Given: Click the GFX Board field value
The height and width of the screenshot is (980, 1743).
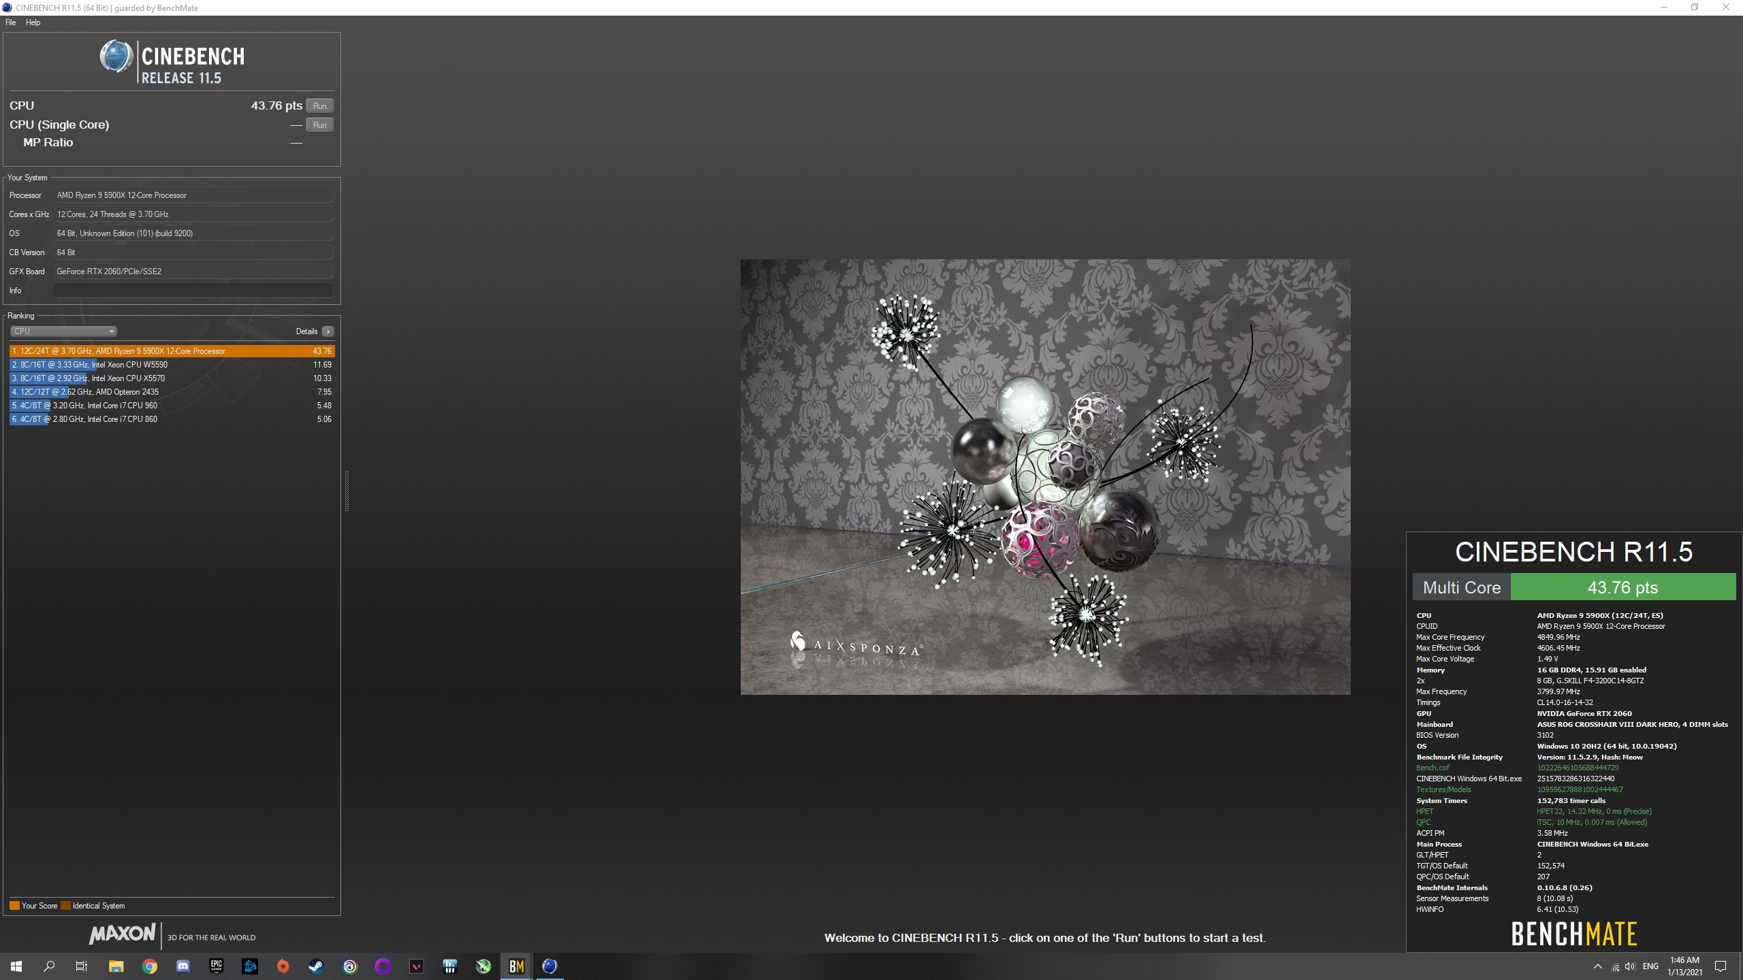Looking at the screenshot, I should [x=193, y=272].
